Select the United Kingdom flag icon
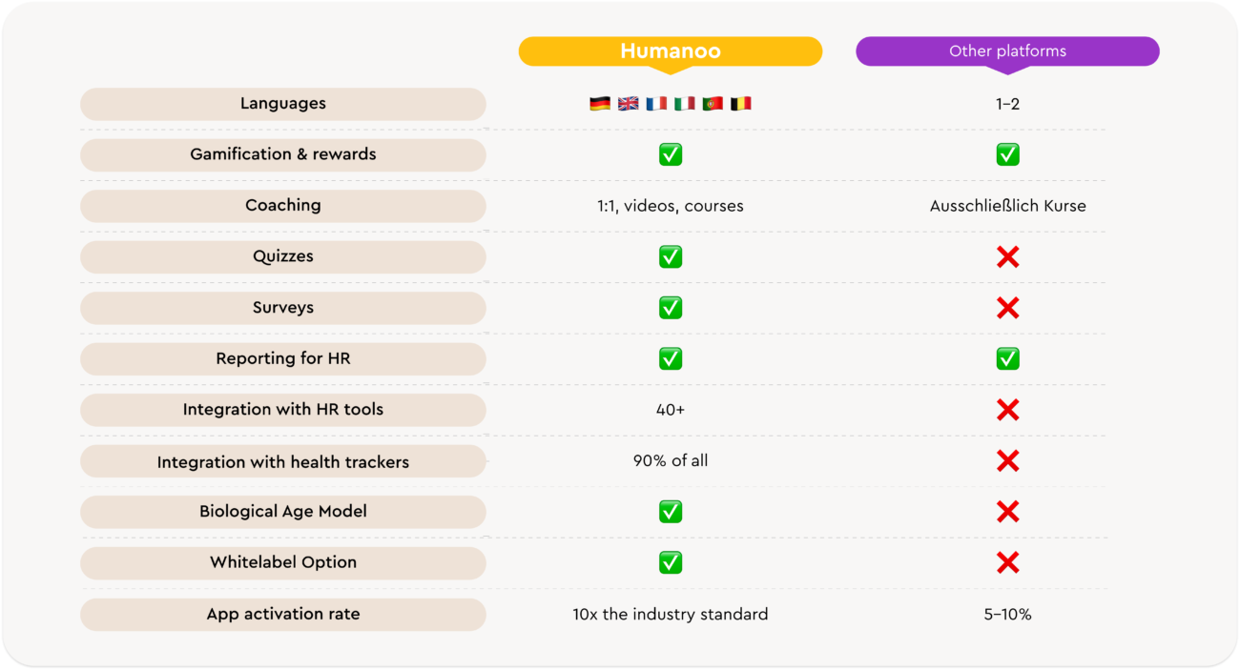Viewport: 1240px width, 670px height. 628,104
